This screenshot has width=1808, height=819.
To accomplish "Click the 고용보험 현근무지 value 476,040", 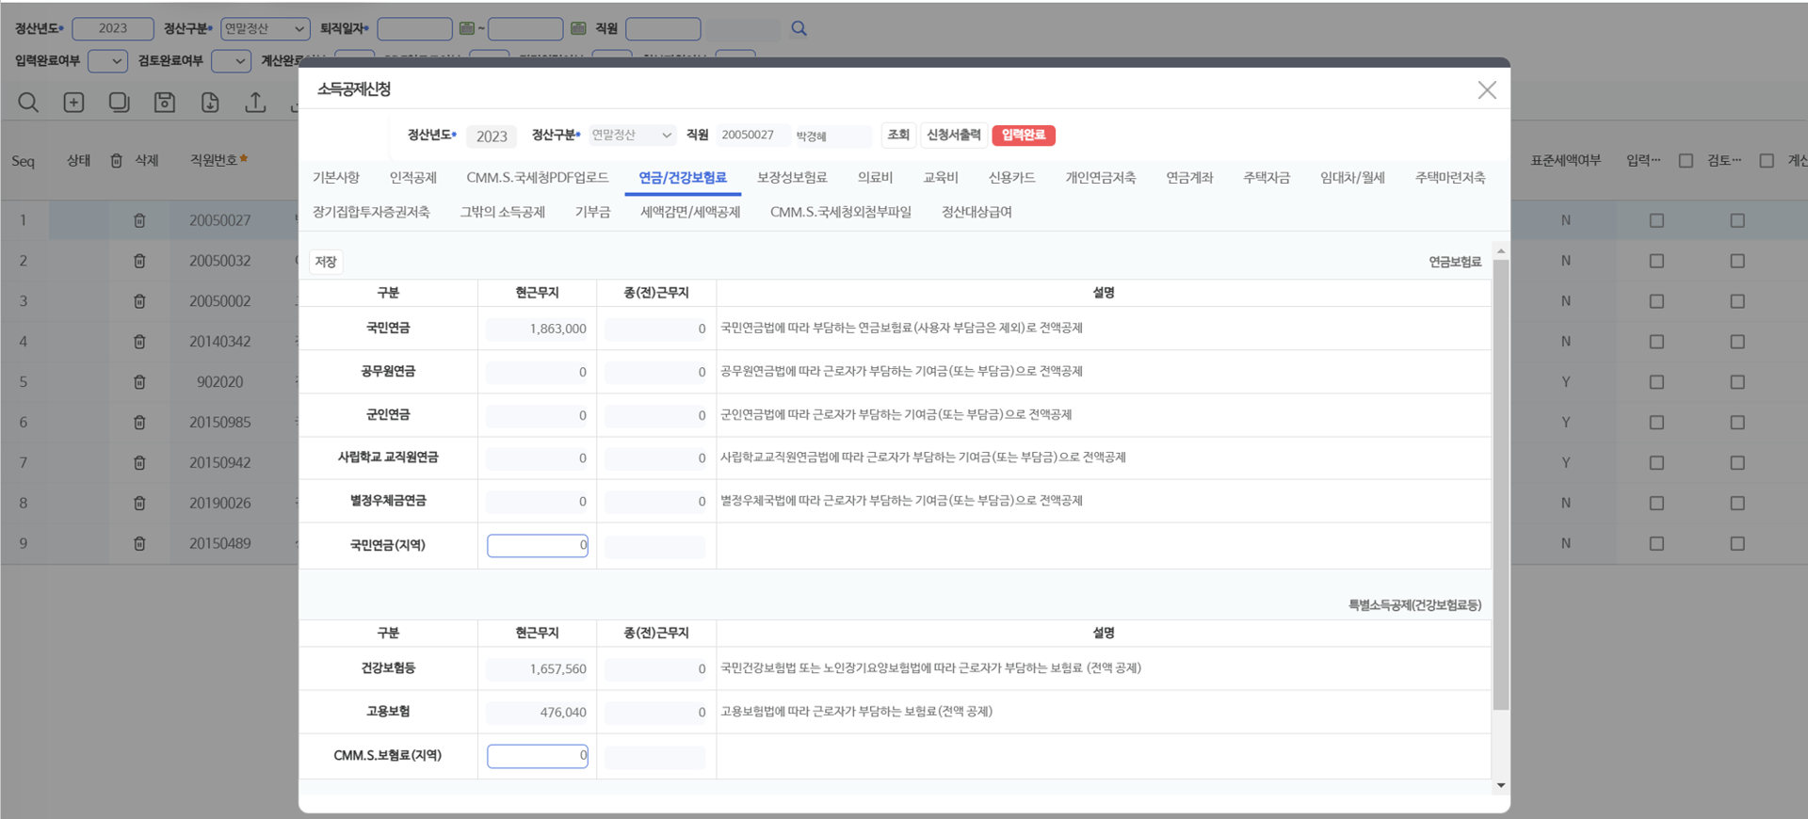I will coord(537,713).
